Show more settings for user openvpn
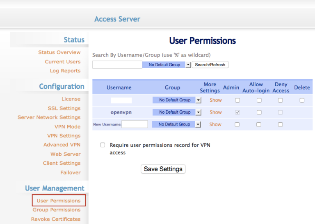 click(216, 112)
